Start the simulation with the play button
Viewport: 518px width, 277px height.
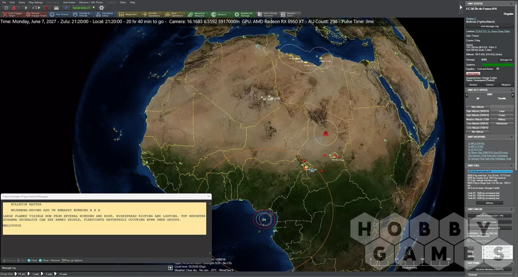pos(26,8)
